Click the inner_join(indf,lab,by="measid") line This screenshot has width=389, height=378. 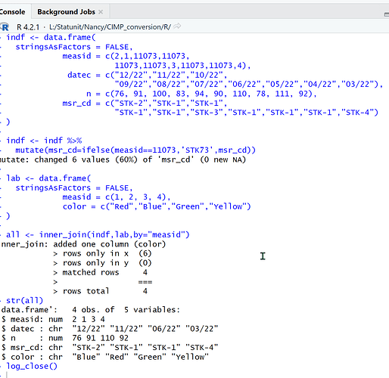click(x=98, y=234)
